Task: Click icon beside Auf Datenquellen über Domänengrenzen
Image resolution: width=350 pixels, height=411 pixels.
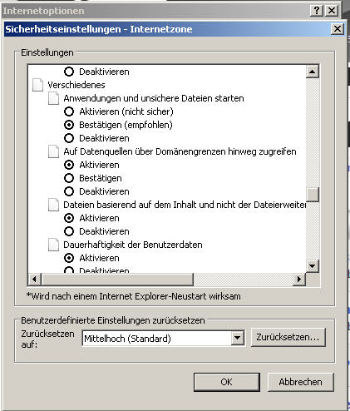Action: (x=53, y=151)
